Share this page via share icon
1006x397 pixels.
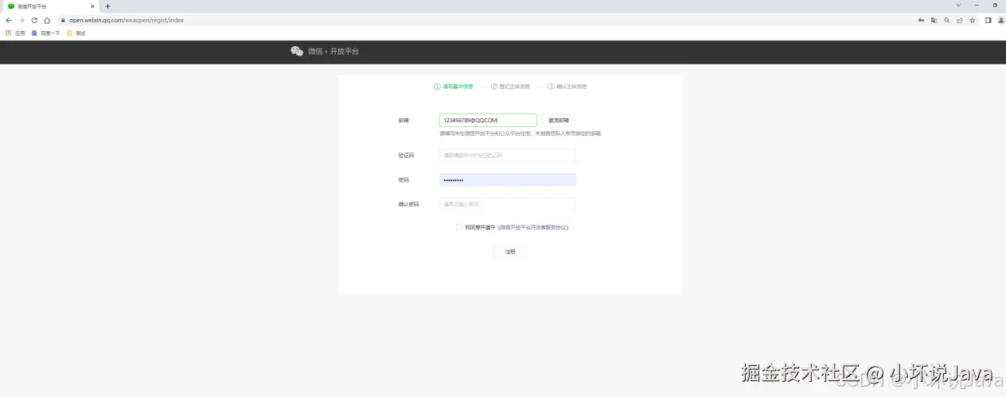tap(959, 20)
